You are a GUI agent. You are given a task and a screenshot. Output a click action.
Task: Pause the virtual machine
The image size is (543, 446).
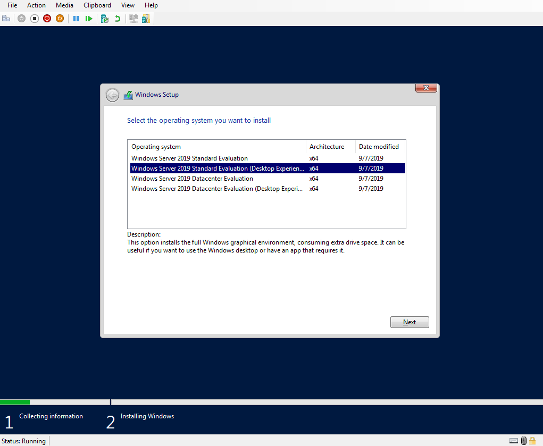(x=76, y=19)
